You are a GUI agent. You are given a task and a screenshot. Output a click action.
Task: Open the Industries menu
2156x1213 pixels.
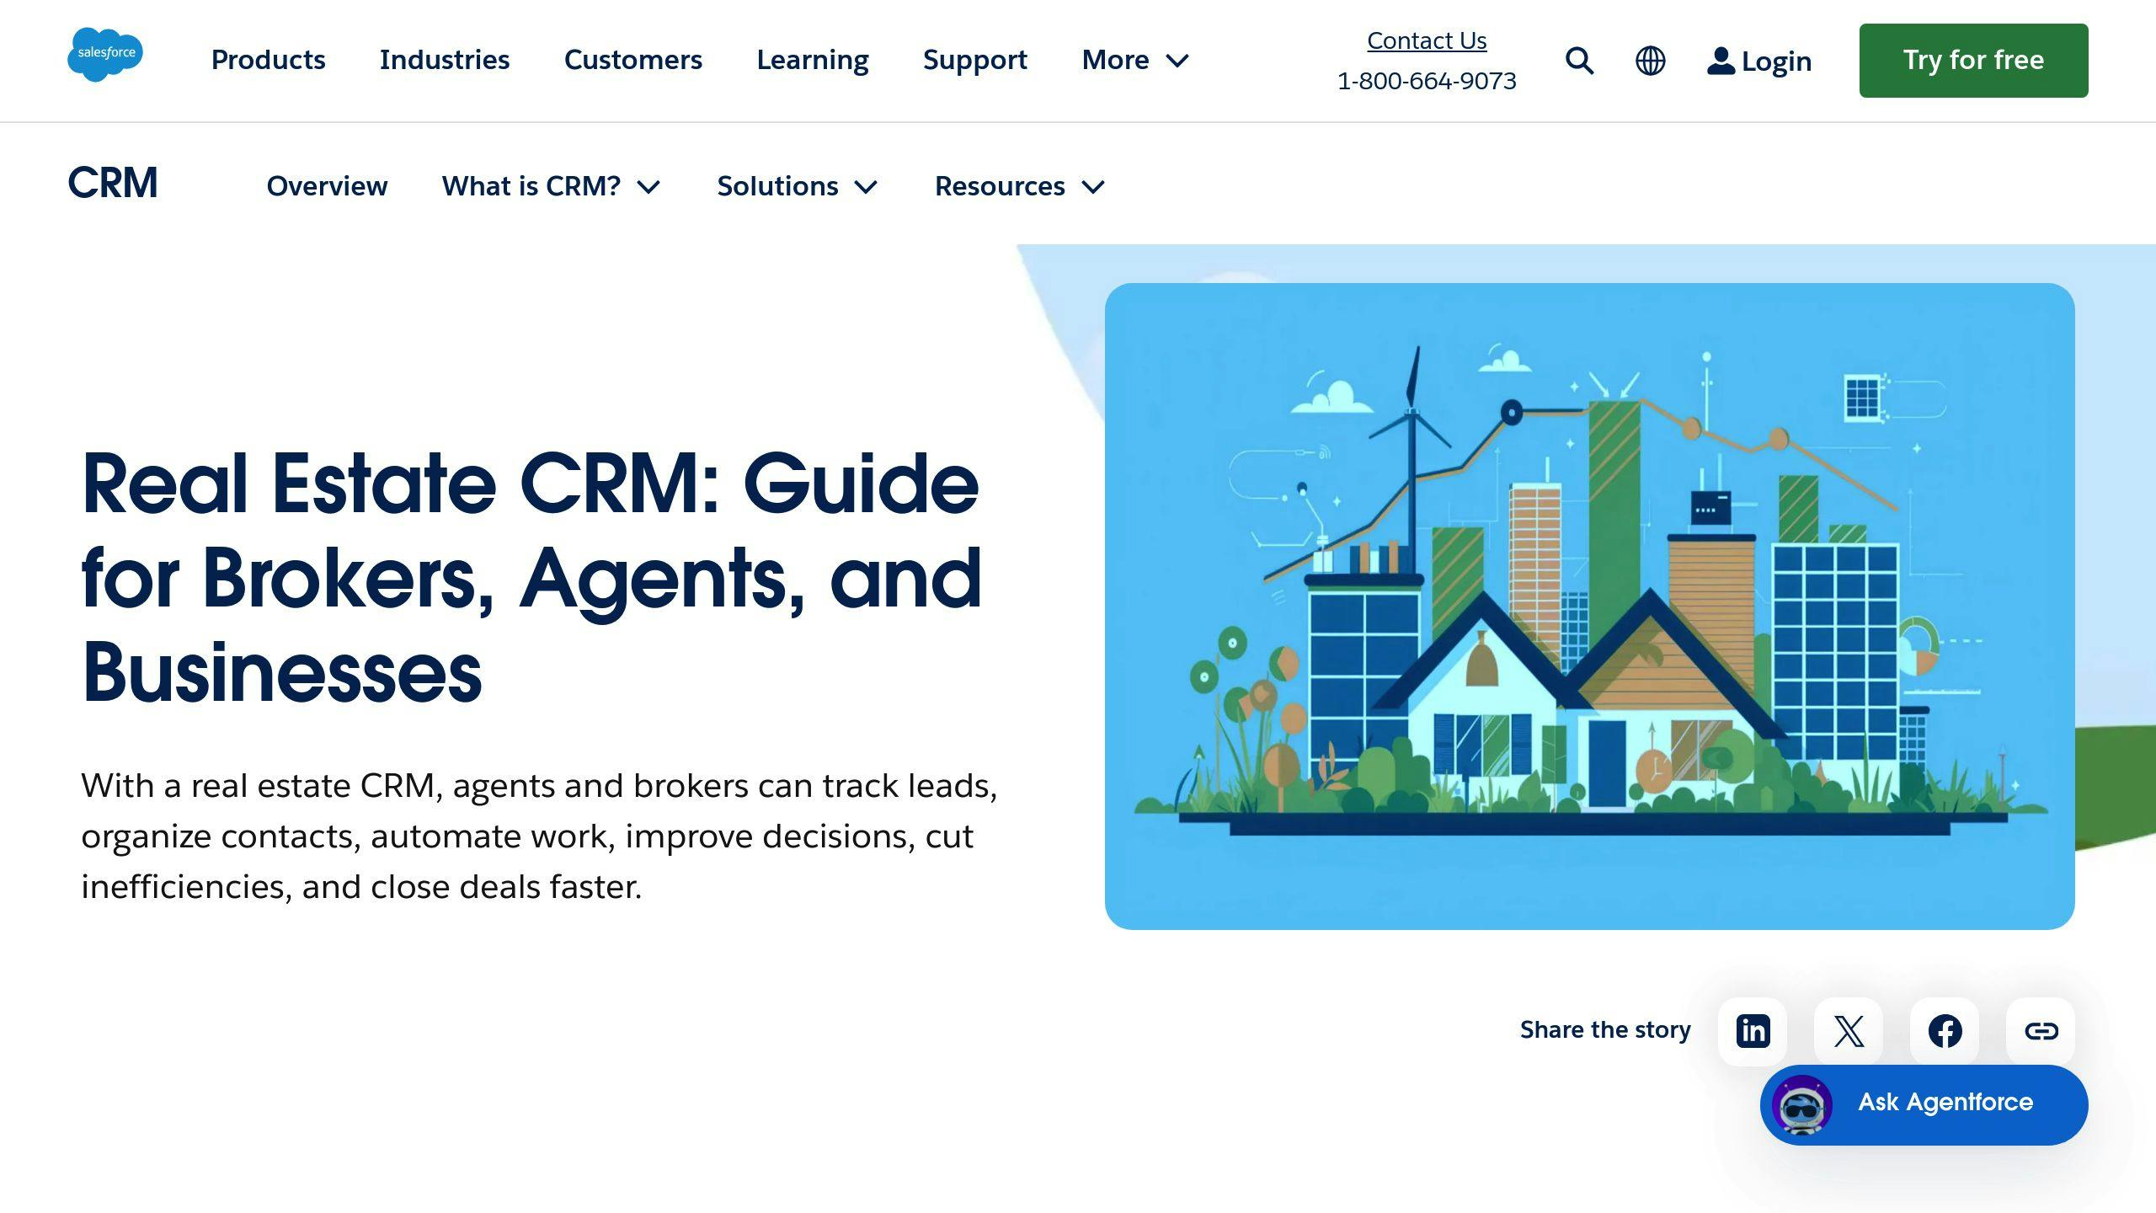pyautogui.click(x=445, y=60)
